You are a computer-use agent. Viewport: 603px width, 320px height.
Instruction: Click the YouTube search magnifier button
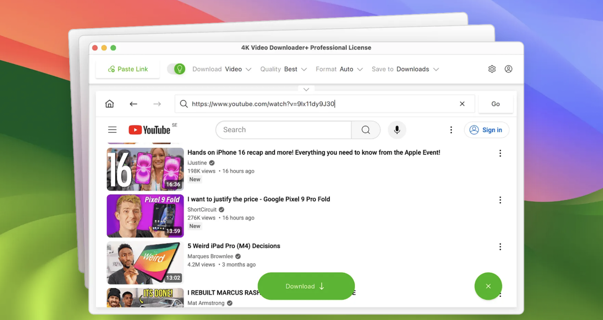pos(366,130)
